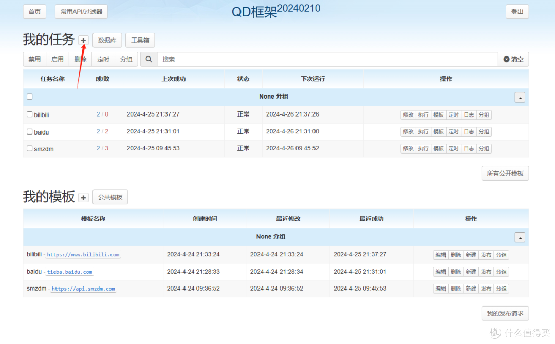This screenshot has height=344, width=555.
Task: Log out with 登出 button
Action: (517, 12)
